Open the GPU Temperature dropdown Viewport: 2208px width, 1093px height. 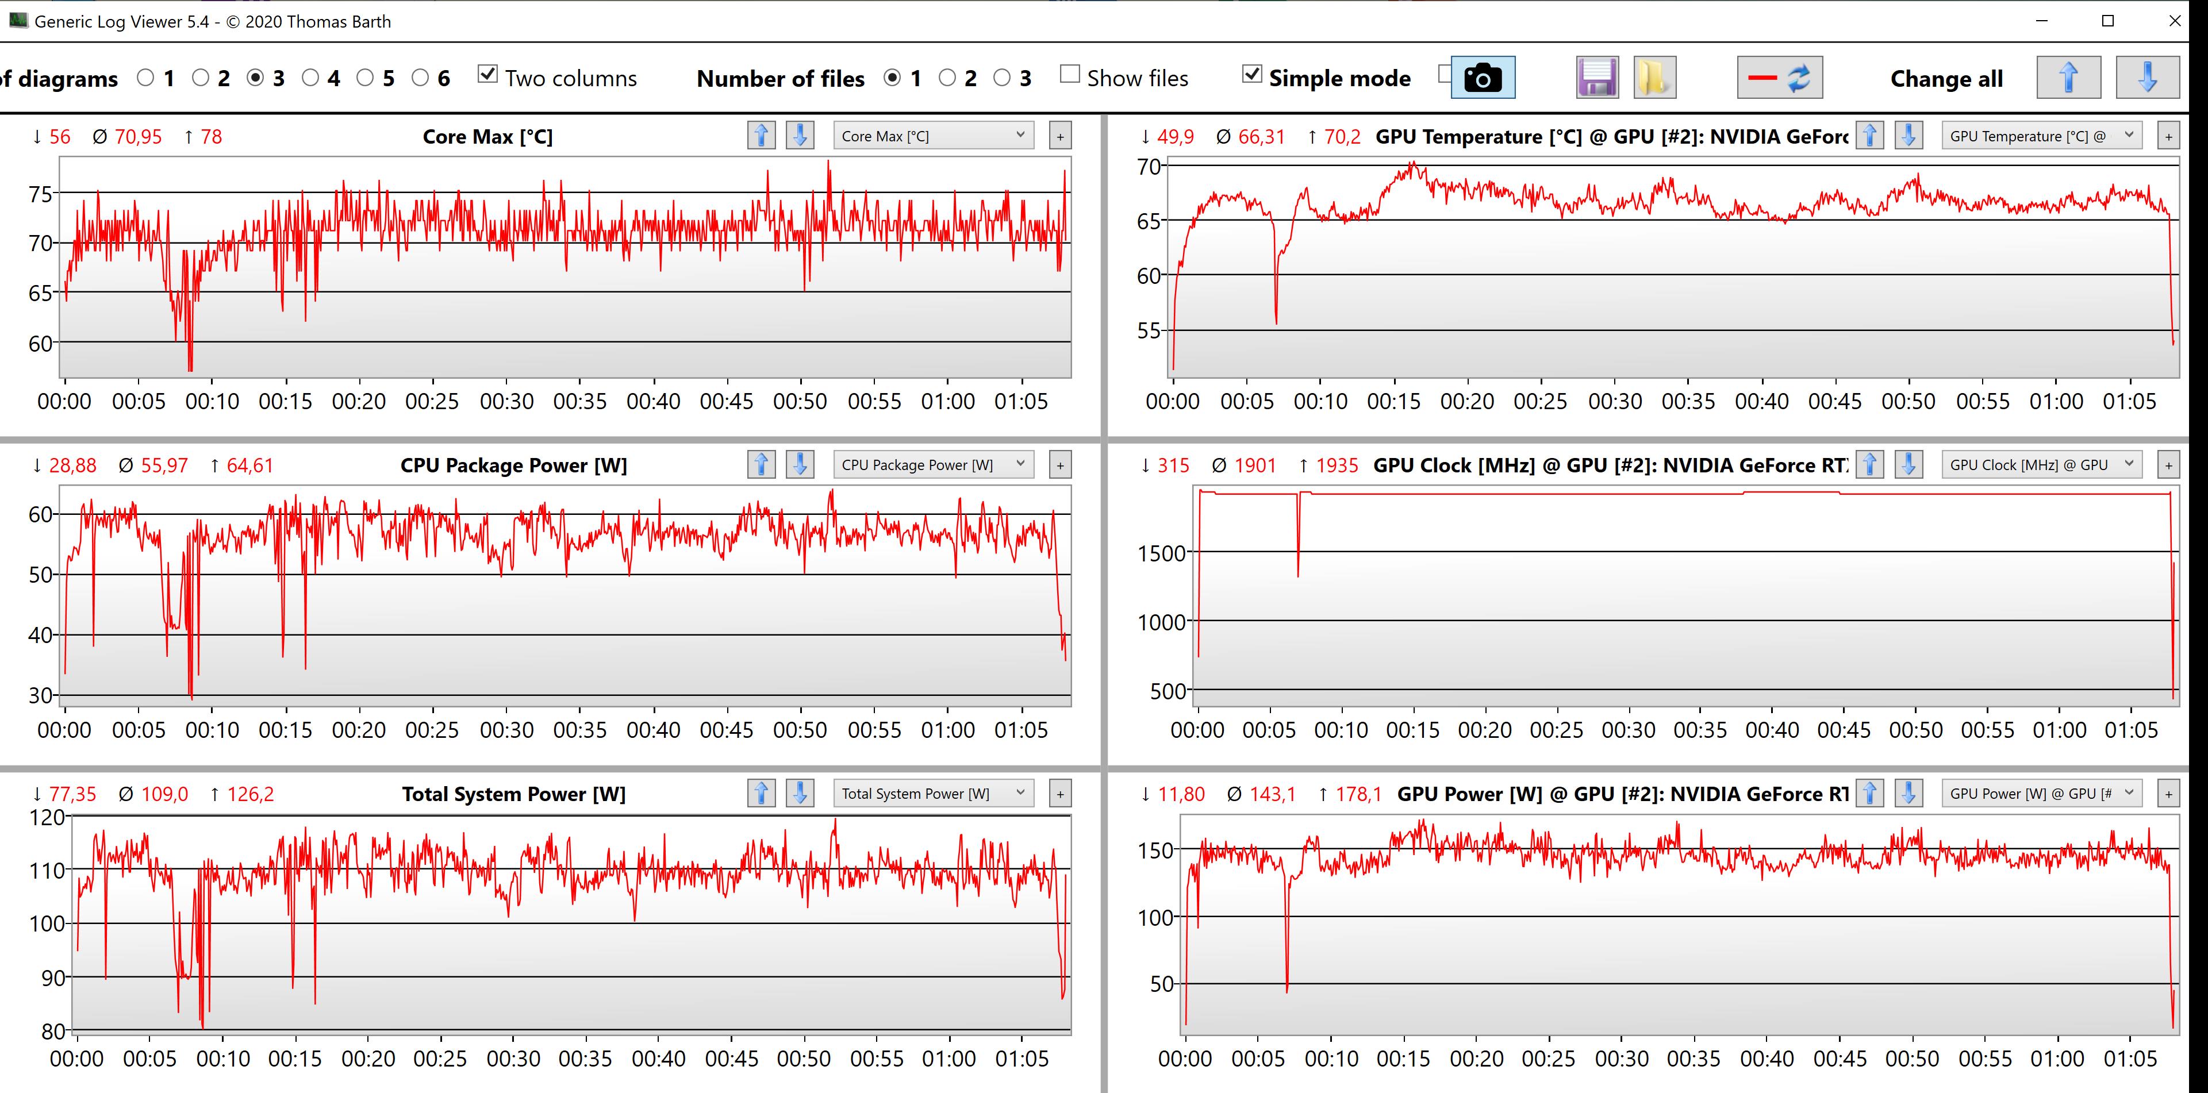coord(2042,136)
